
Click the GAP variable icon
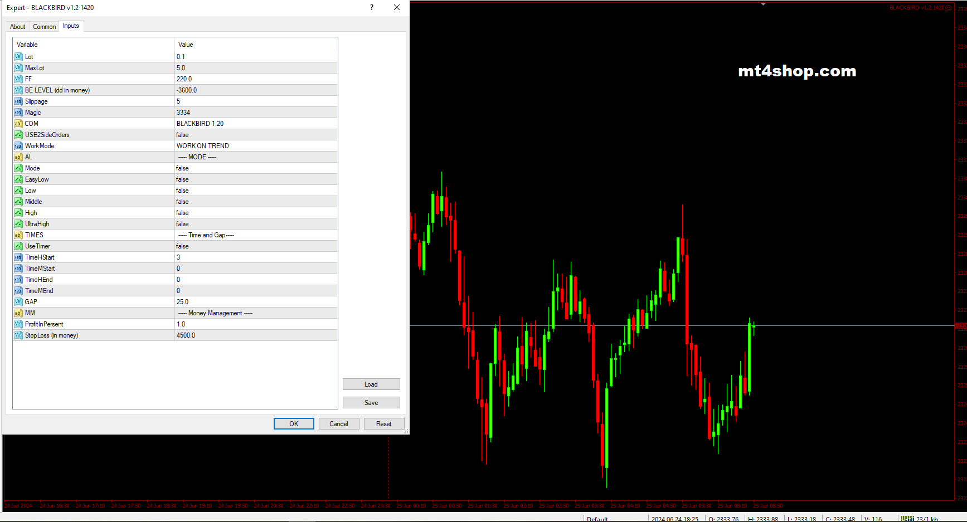click(x=18, y=302)
